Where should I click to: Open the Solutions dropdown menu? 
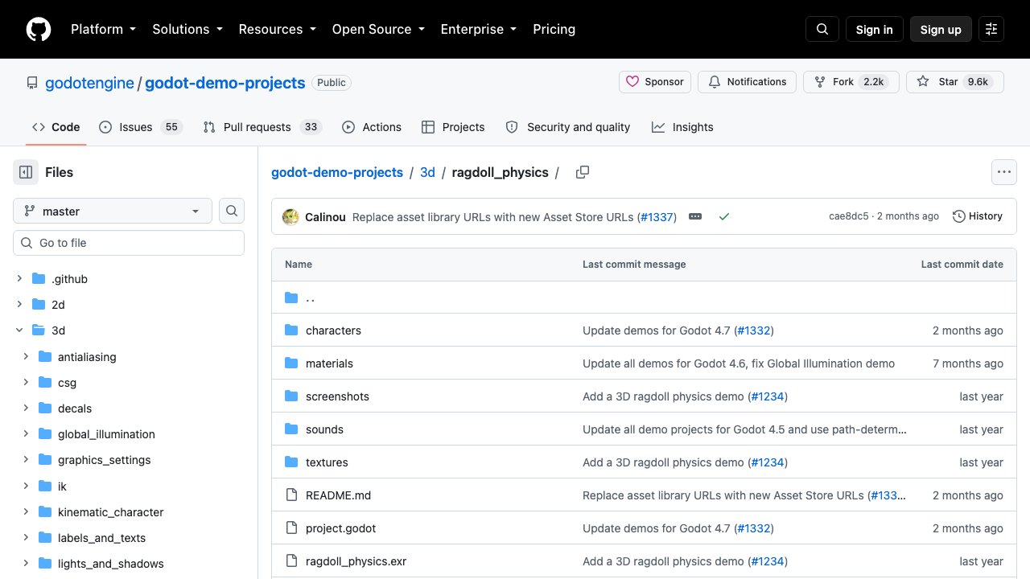click(x=187, y=29)
